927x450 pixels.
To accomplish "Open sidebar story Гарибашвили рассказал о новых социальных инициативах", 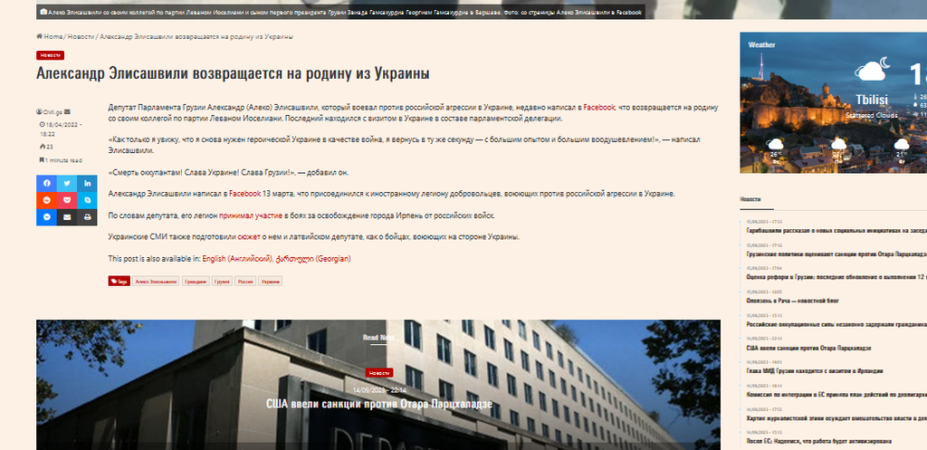I will (836, 230).
